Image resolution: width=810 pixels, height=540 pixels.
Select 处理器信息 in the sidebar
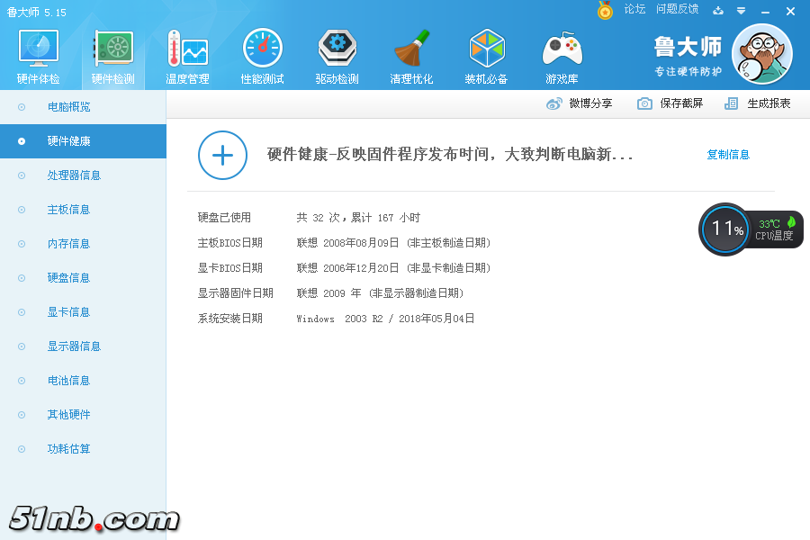click(74, 175)
